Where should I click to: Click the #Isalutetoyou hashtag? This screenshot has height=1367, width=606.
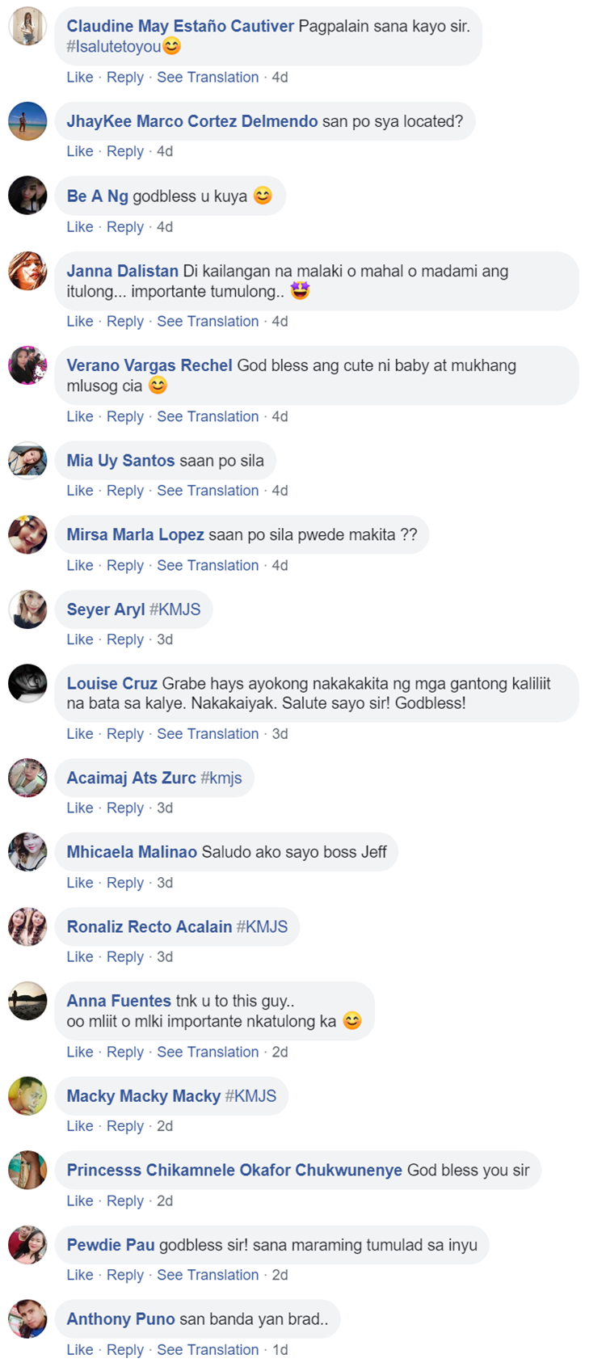point(114,47)
